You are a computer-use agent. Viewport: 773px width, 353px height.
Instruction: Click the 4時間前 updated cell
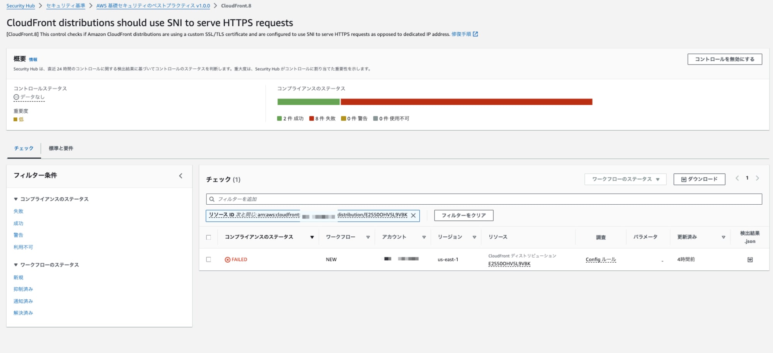(686, 260)
